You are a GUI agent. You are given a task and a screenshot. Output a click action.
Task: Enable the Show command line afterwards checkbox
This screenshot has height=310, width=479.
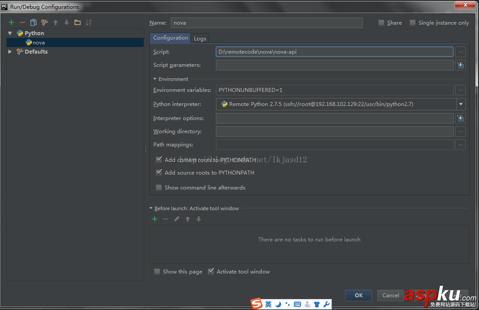pos(159,187)
